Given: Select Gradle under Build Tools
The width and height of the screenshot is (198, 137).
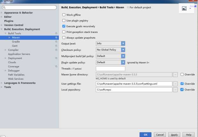Looking at the screenshot, I should point(16,42).
